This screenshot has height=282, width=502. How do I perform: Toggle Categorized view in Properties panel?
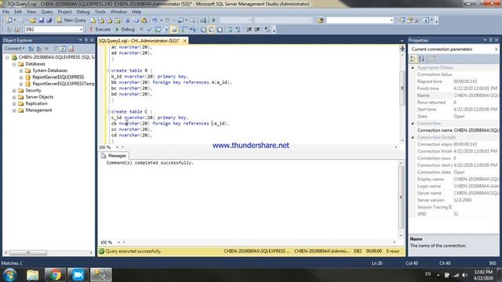point(413,59)
